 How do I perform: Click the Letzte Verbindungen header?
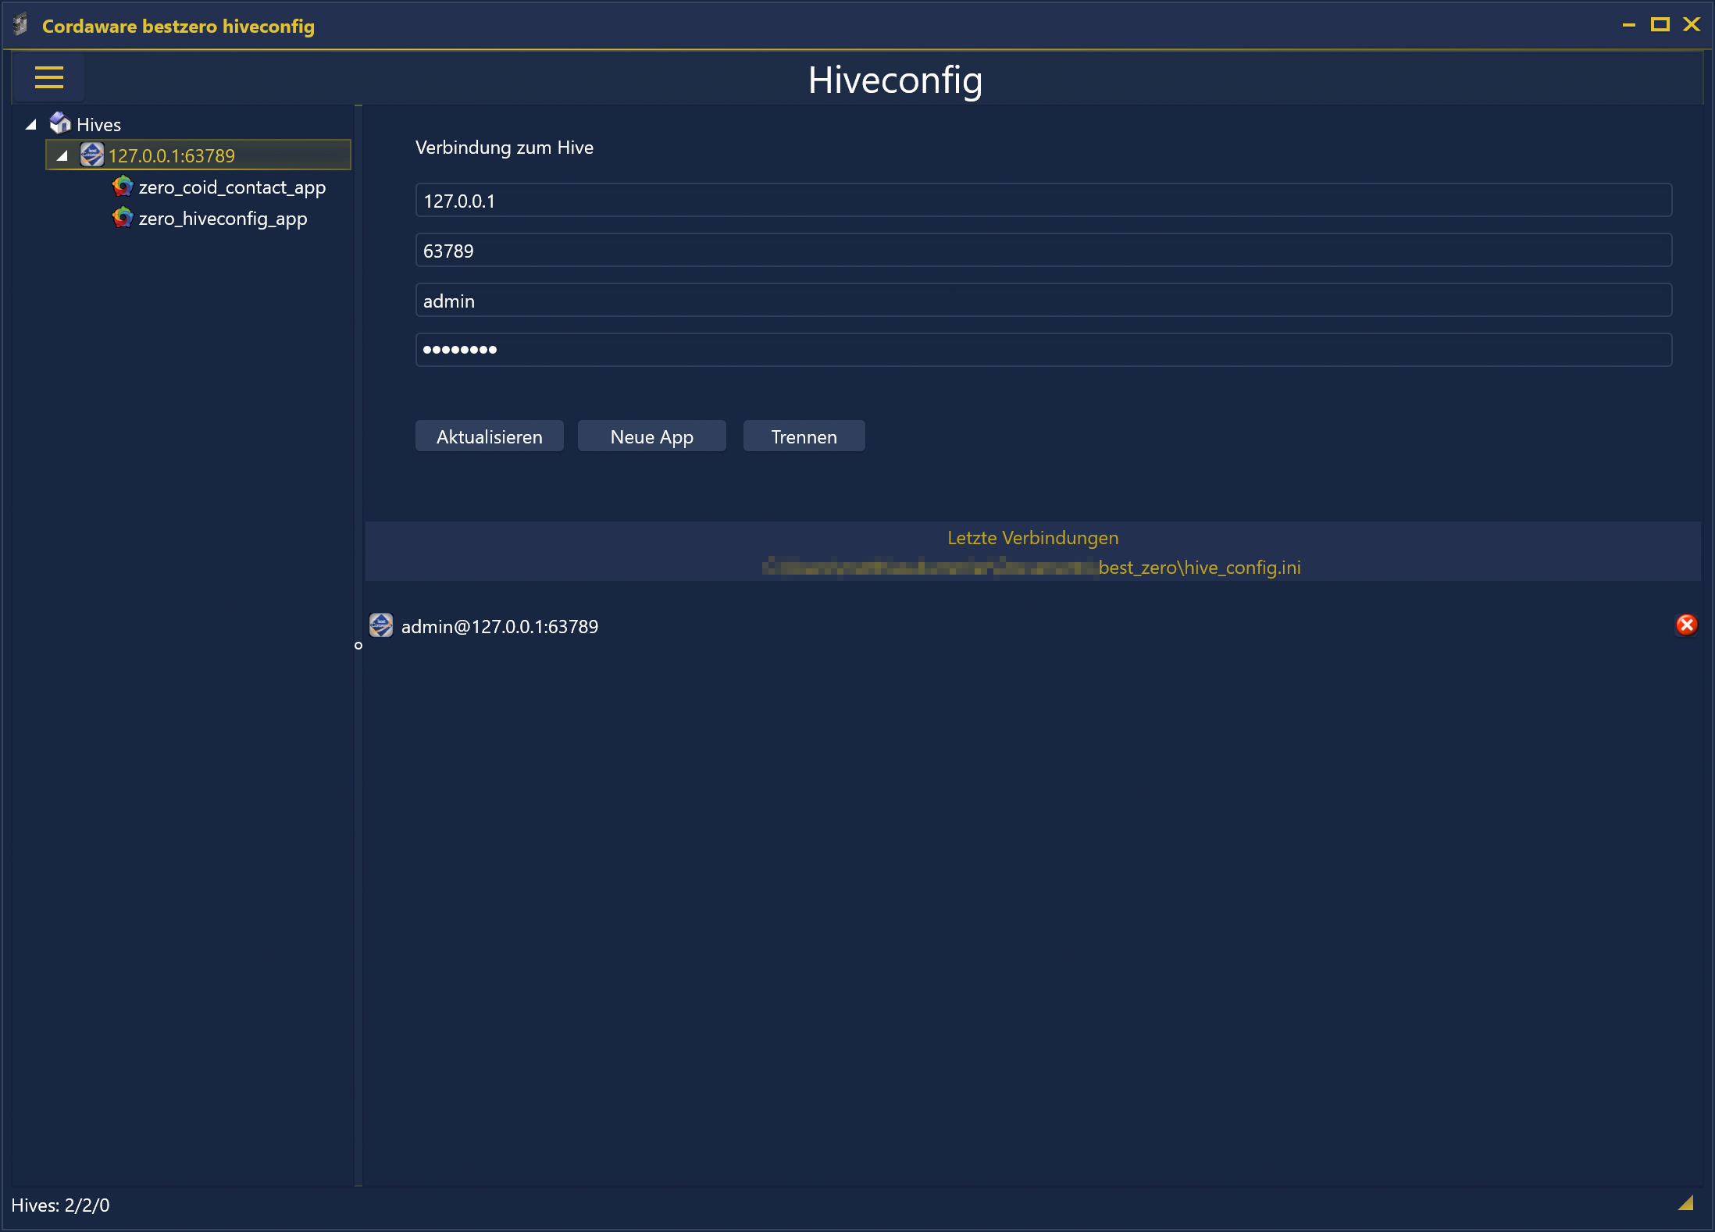1032,538
